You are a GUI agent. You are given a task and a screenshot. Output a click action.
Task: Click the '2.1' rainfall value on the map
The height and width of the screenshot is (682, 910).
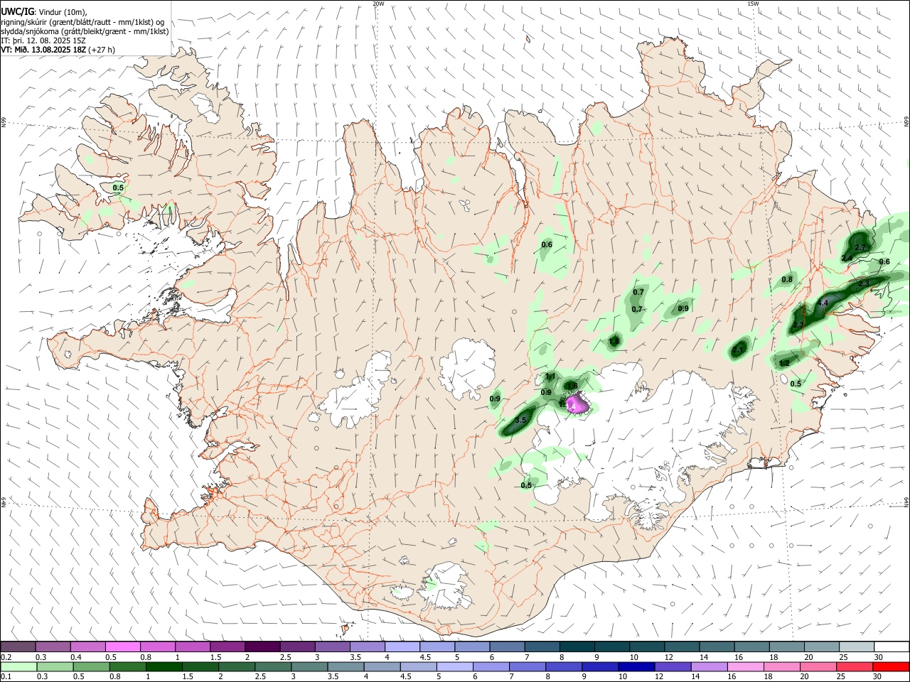[x=738, y=350]
